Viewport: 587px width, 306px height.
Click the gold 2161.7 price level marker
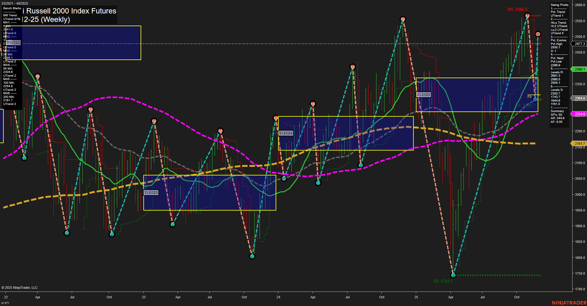tap(578, 143)
